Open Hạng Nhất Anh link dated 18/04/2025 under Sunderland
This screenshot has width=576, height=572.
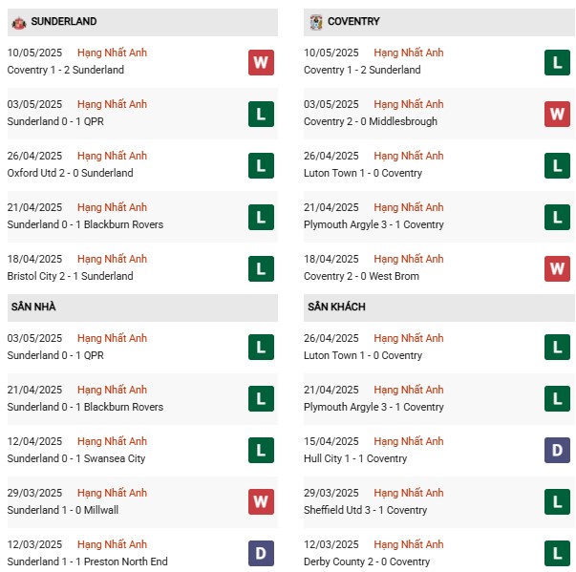(x=112, y=259)
